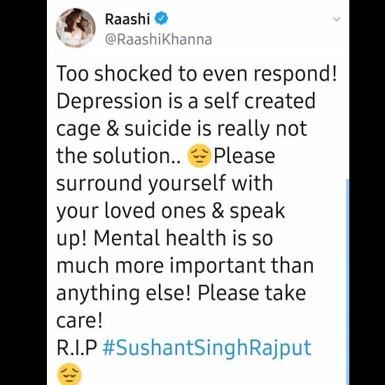Click the 'Too shocked to even respond!' line
This screenshot has height=385, width=385.
[197, 73]
